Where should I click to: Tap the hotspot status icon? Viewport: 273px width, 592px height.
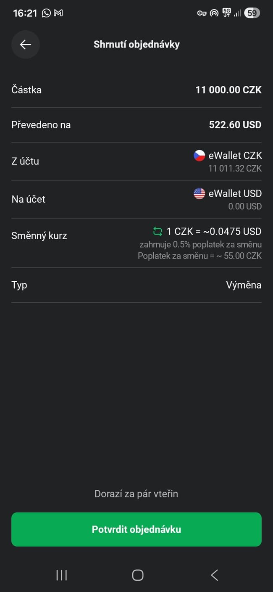pos(214,13)
